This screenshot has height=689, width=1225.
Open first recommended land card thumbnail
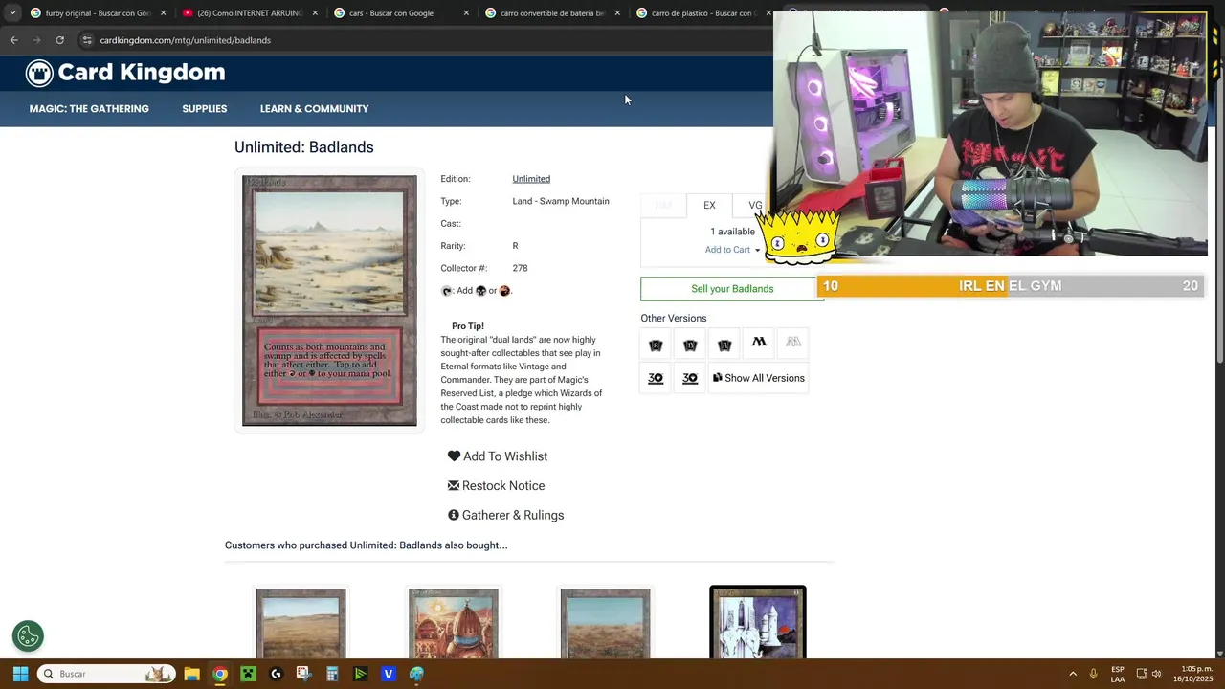(x=301, y=624)
